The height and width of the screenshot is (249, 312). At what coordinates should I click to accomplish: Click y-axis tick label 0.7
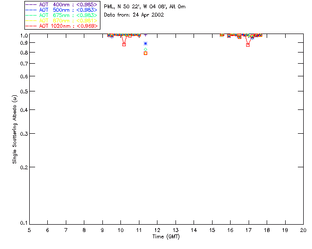tap(24, 64)
